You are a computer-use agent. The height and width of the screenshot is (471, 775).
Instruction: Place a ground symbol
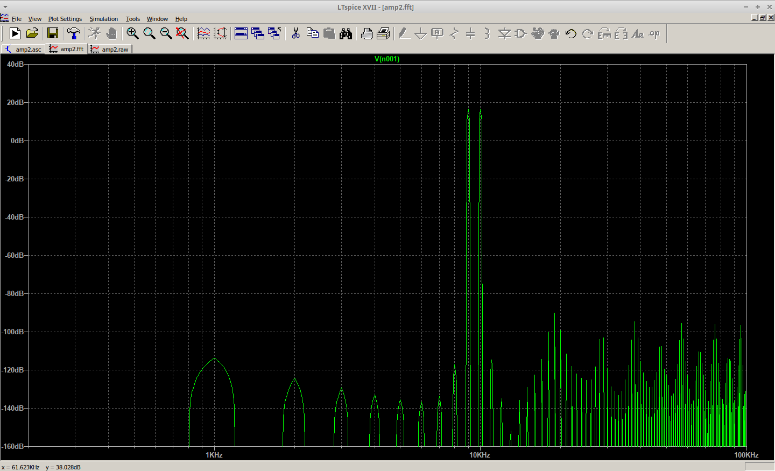[421, 33]
